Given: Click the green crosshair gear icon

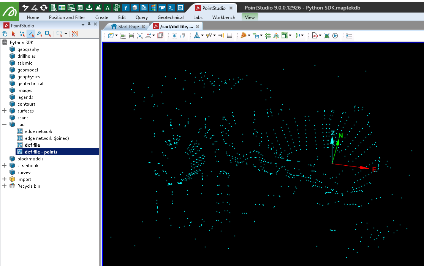Looking at the screenshot, I should 268,36.
